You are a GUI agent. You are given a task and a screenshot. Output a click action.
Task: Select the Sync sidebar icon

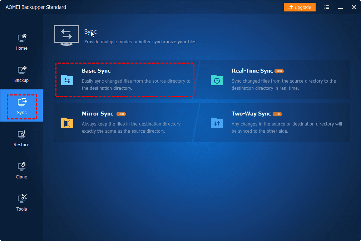point(22,102)
